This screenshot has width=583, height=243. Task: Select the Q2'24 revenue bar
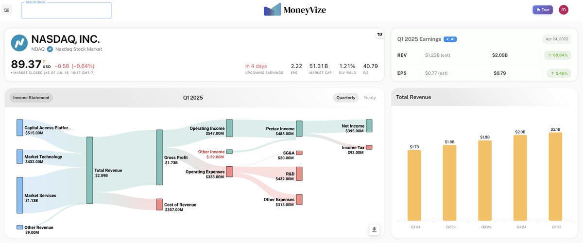click(x=450, y=183)
